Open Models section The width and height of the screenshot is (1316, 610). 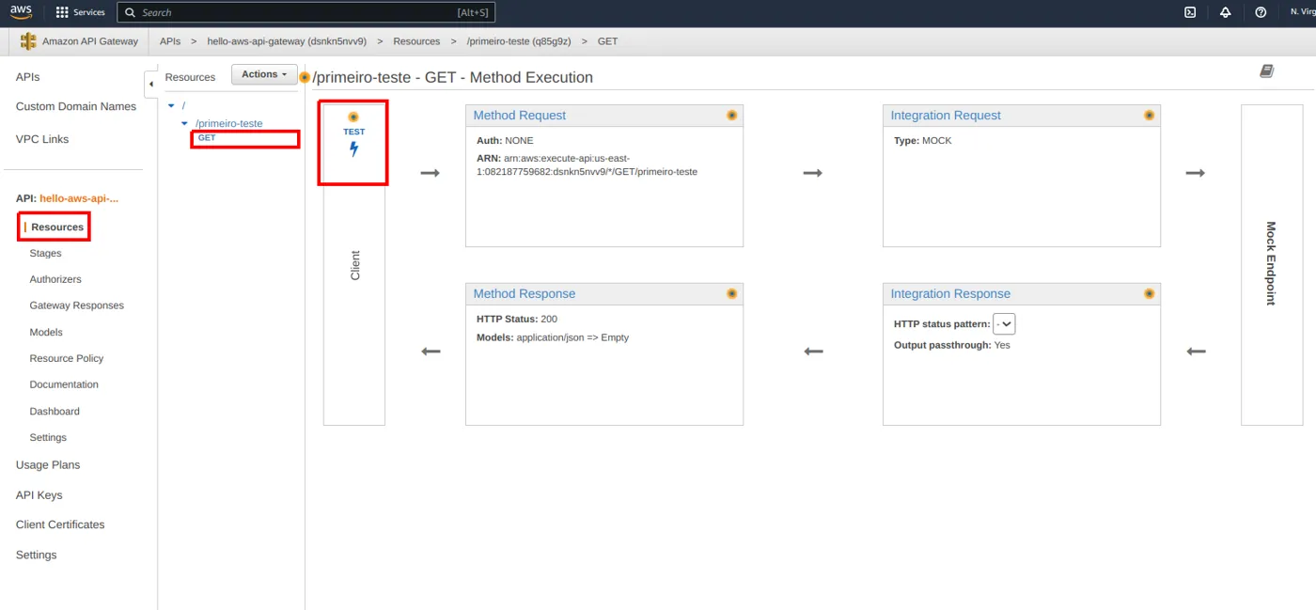46,332
